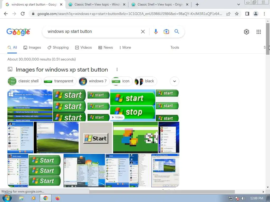
Task: Open the search Tools options
Action: click(x=175, y=48)
